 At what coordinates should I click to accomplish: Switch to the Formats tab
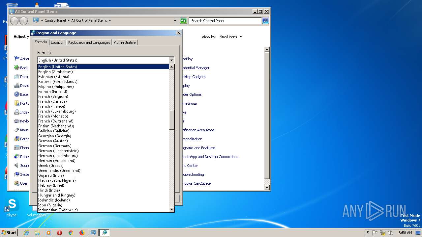(x=41, y=42)
